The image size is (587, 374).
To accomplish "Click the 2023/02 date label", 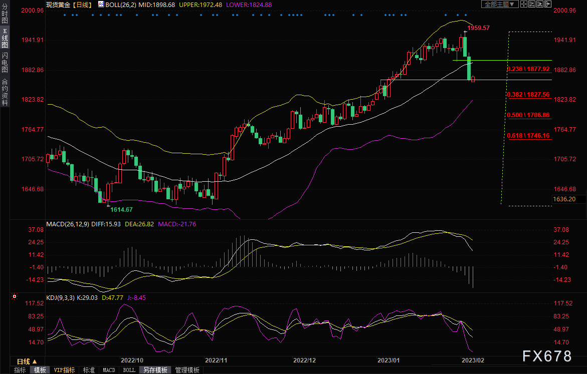I will (473, 360).
